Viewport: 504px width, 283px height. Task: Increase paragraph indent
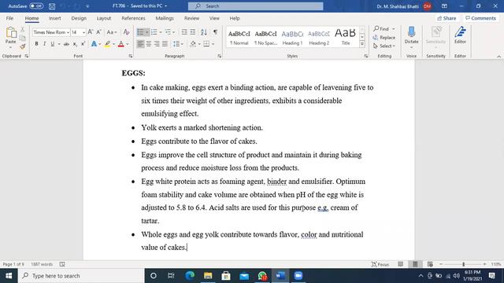coord(192,32)
